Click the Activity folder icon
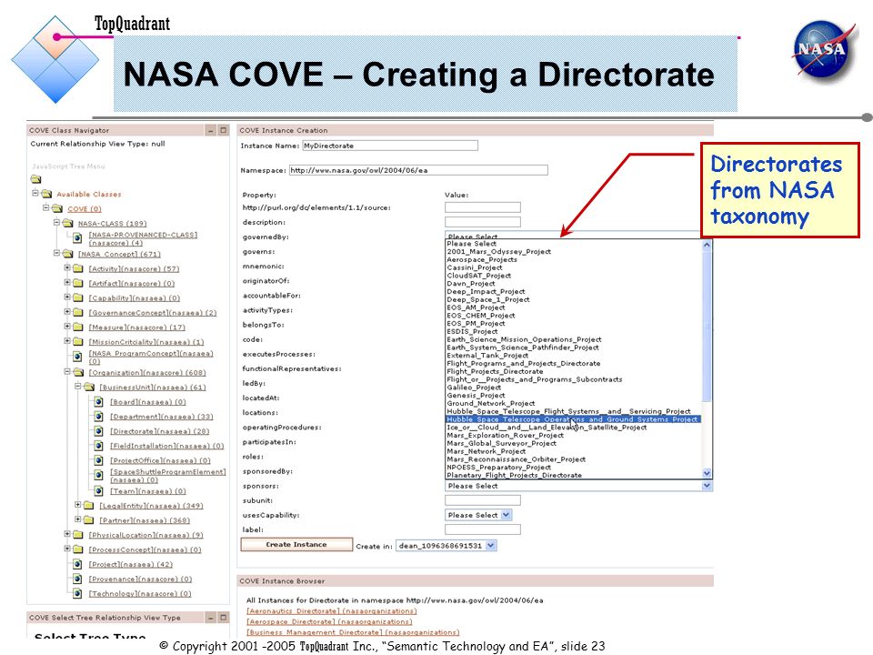Viewport: 873px width, 655px height. coord(78,268)
